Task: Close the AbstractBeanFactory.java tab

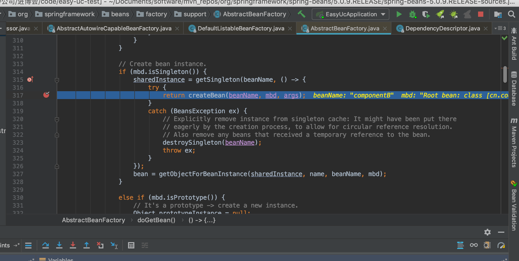Action: coord(385,29)
